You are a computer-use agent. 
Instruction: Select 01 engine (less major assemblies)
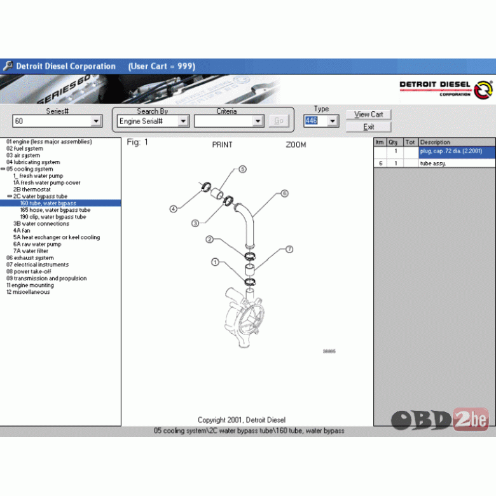point(49,142)
